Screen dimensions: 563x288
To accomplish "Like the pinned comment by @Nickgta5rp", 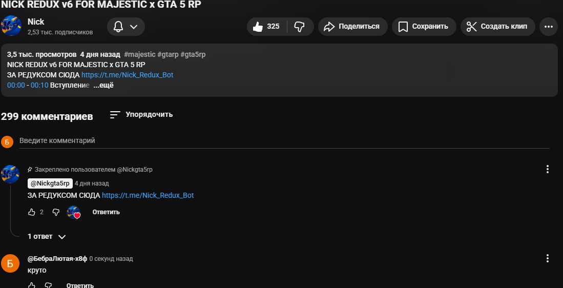I will click(x=32, y=212).
